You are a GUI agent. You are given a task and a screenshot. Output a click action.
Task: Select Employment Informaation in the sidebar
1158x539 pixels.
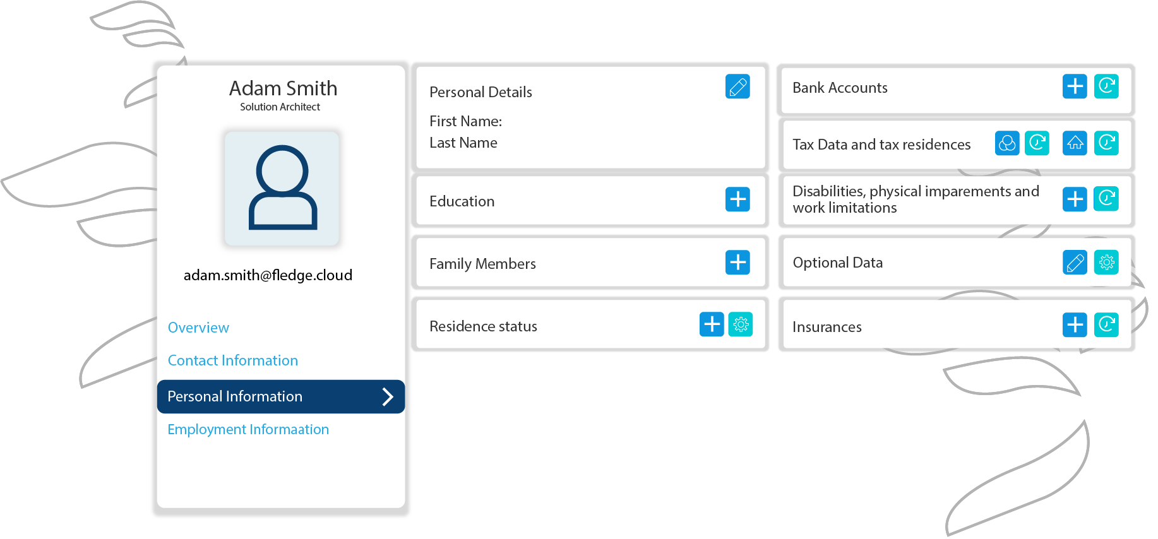click(x=248, y=429)
